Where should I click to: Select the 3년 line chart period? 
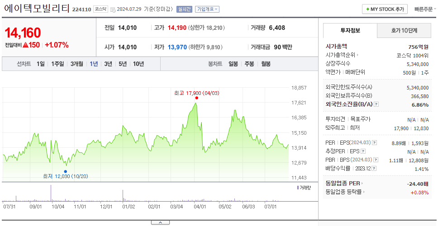click(x=108, y=64)
